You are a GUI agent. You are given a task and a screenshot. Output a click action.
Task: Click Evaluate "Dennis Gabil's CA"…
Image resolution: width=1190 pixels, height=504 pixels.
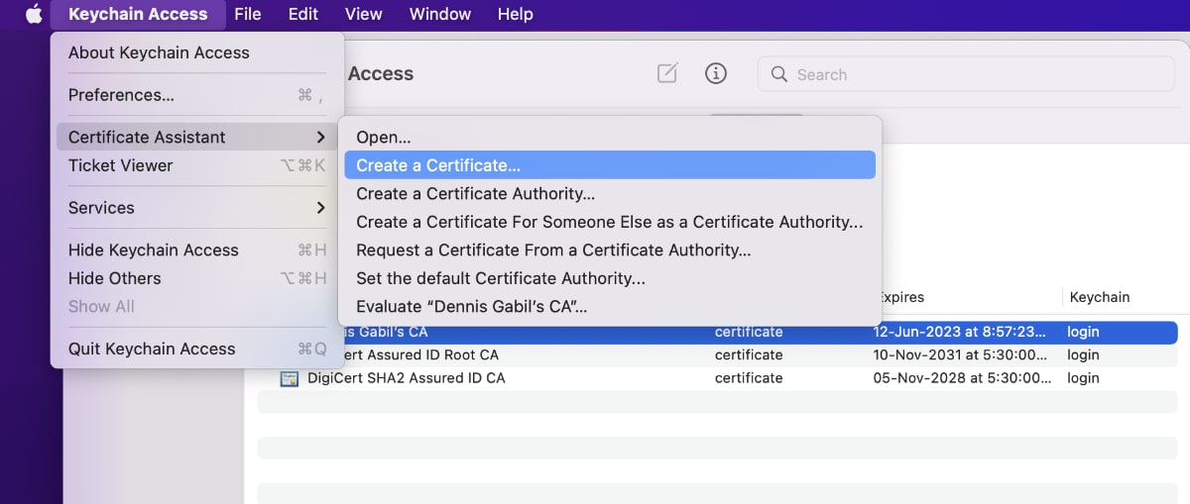(x=471, y=307)
